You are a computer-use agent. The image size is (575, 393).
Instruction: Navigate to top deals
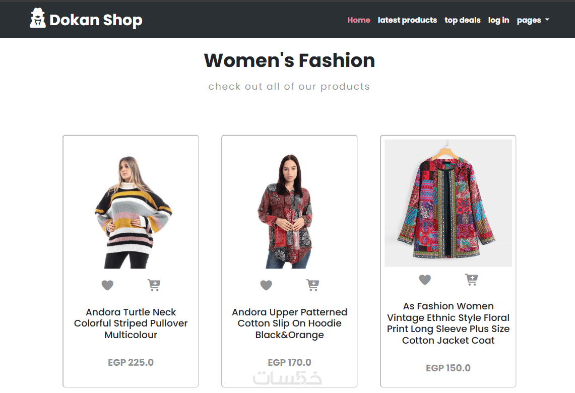(x=463, y=20)
